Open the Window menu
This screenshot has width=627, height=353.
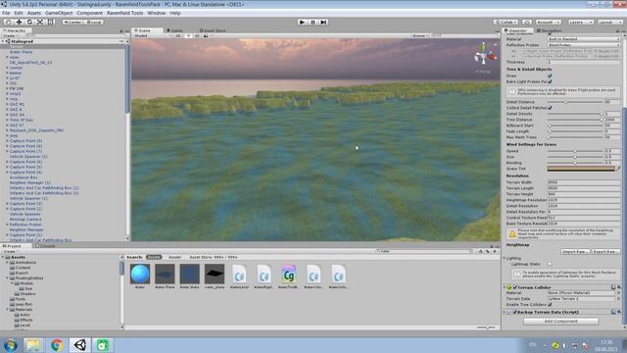(157, 13)
